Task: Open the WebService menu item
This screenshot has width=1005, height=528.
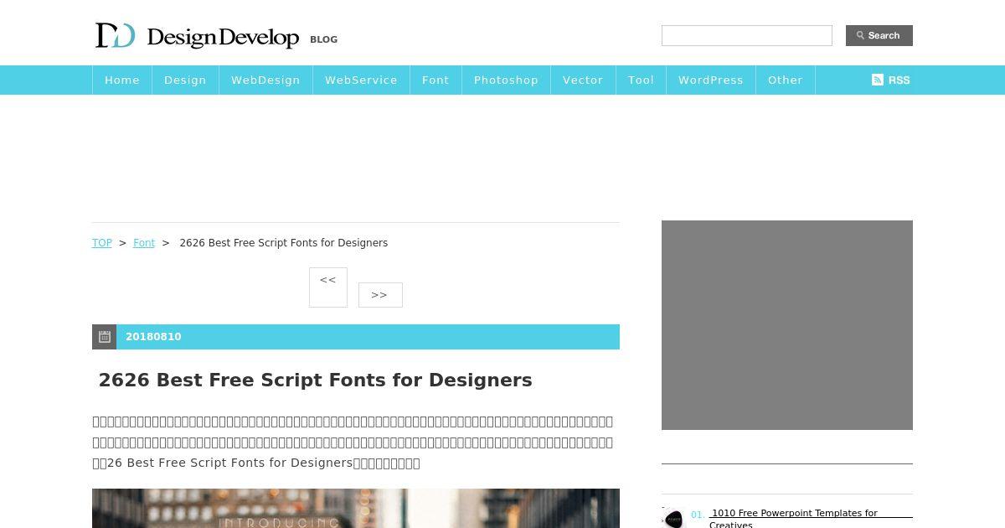Action: coord(361,80)
